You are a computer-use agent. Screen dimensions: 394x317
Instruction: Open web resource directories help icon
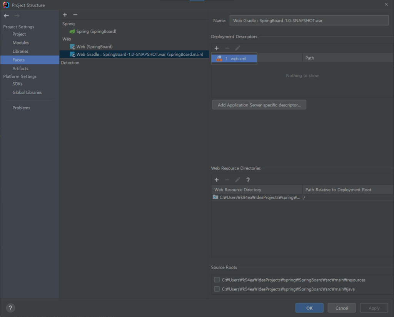[x=248, y=180]
